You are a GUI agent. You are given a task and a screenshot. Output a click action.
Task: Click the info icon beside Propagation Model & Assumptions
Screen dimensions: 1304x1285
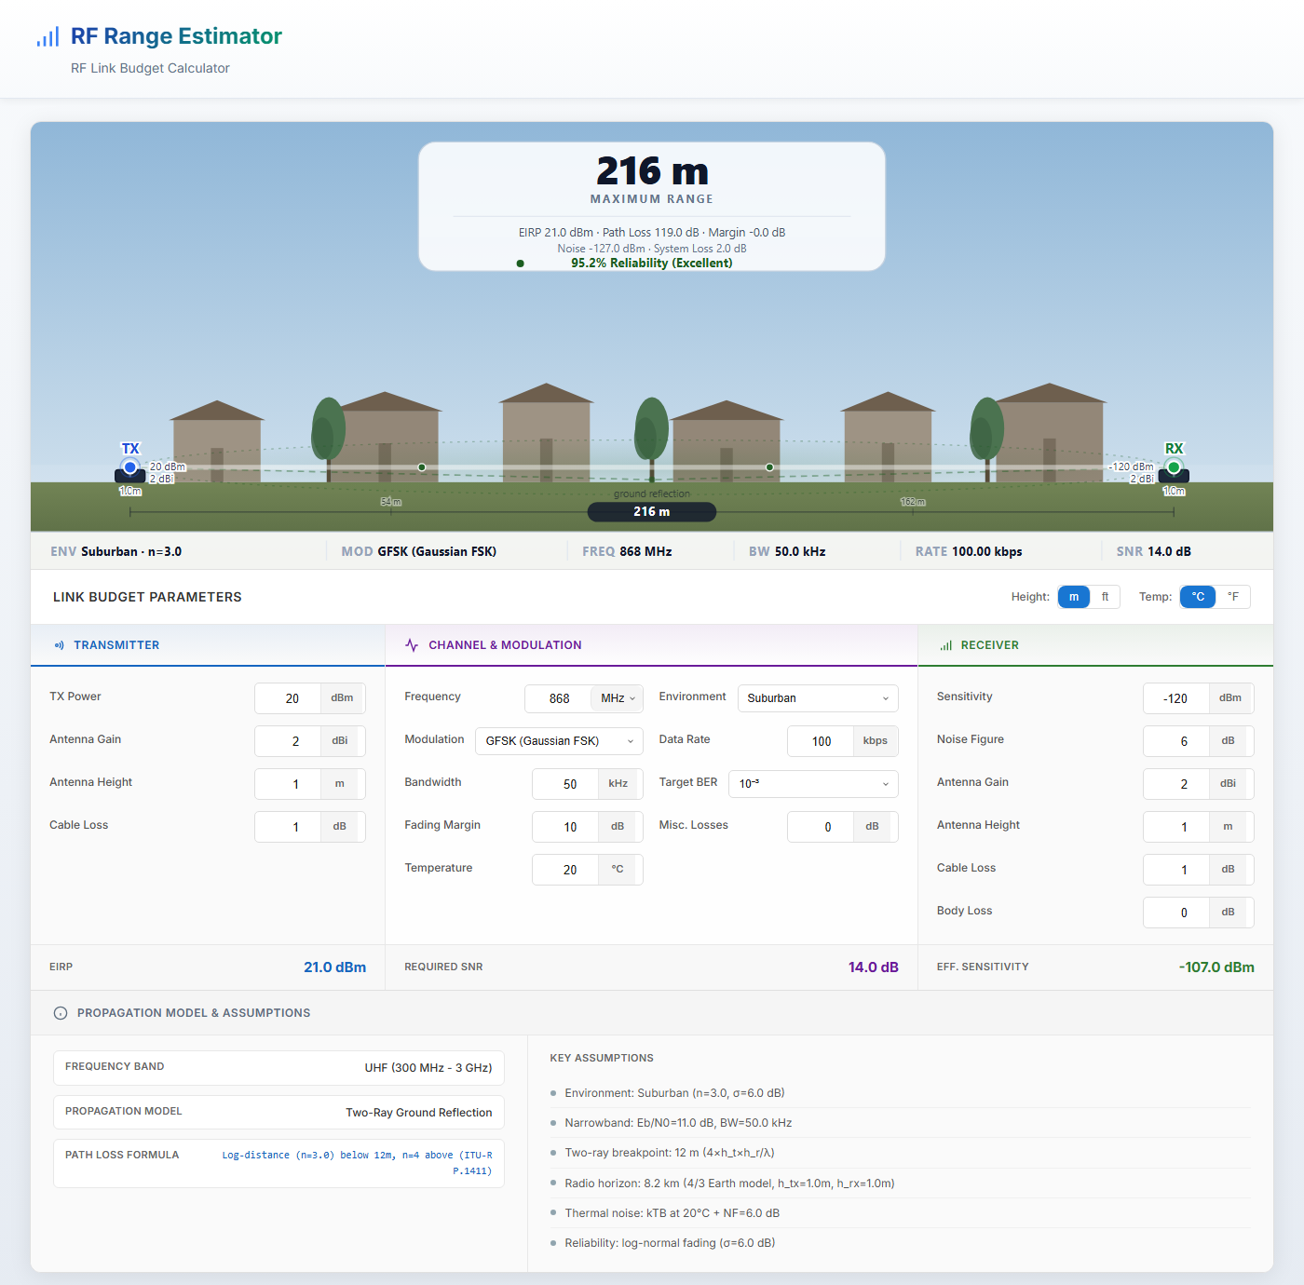coord(61,1013)
